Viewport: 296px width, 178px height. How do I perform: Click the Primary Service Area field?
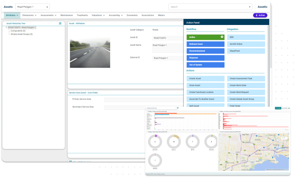click(x=143, y=99)
